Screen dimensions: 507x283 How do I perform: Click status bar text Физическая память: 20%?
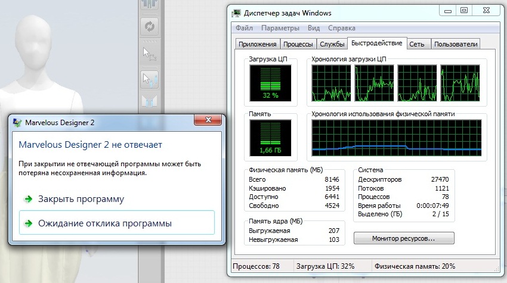pos(415,266)
